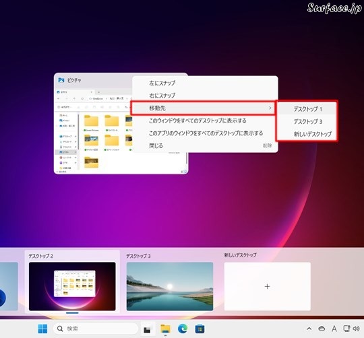Click the 検索 search box on taskbar
This screenshot has width=364, height=338.
click(x=95, y=329)
